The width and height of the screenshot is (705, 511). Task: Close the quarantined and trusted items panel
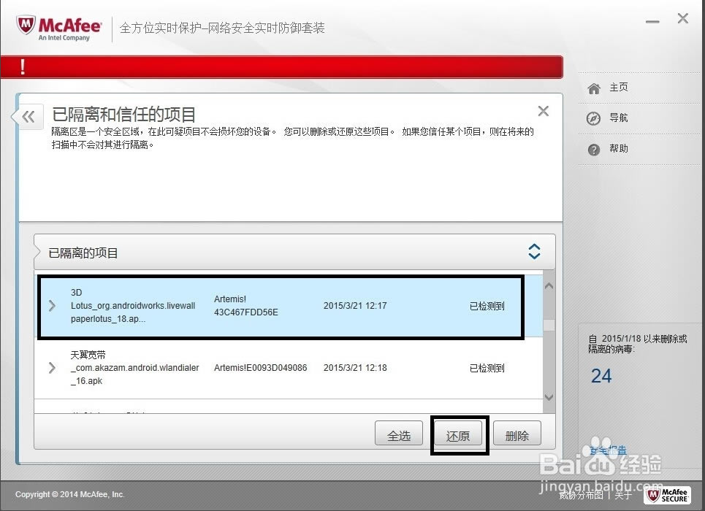543,111
